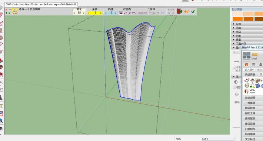
Task: Increase the yellow 采样 value with right arrow
Action: click(x=101, y=13)
